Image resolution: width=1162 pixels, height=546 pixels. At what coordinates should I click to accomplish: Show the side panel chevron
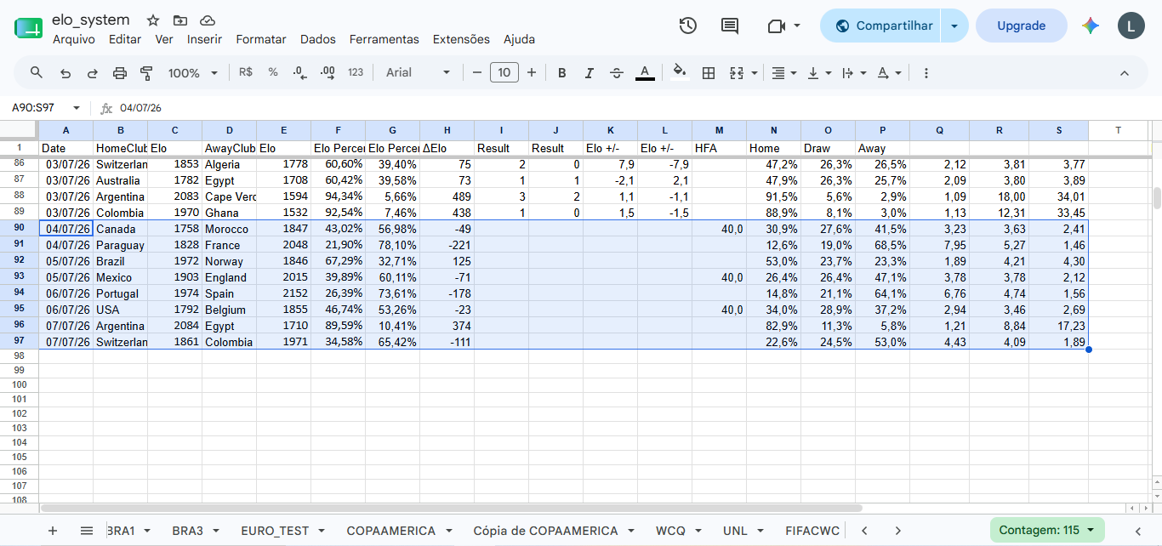click(1137, 530)
